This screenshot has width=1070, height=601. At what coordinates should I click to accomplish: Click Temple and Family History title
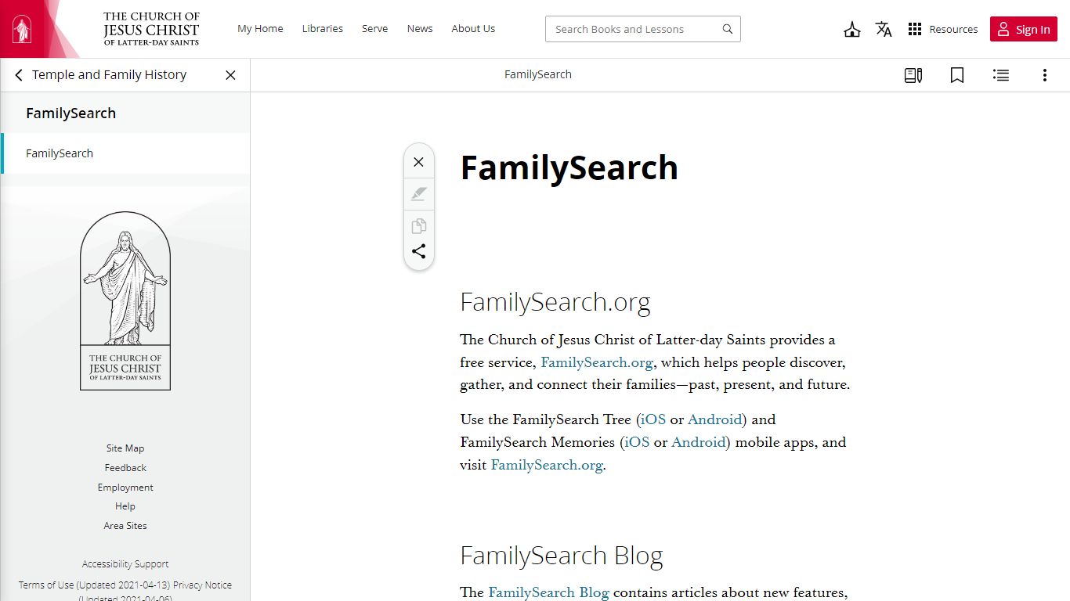[110, 75]
